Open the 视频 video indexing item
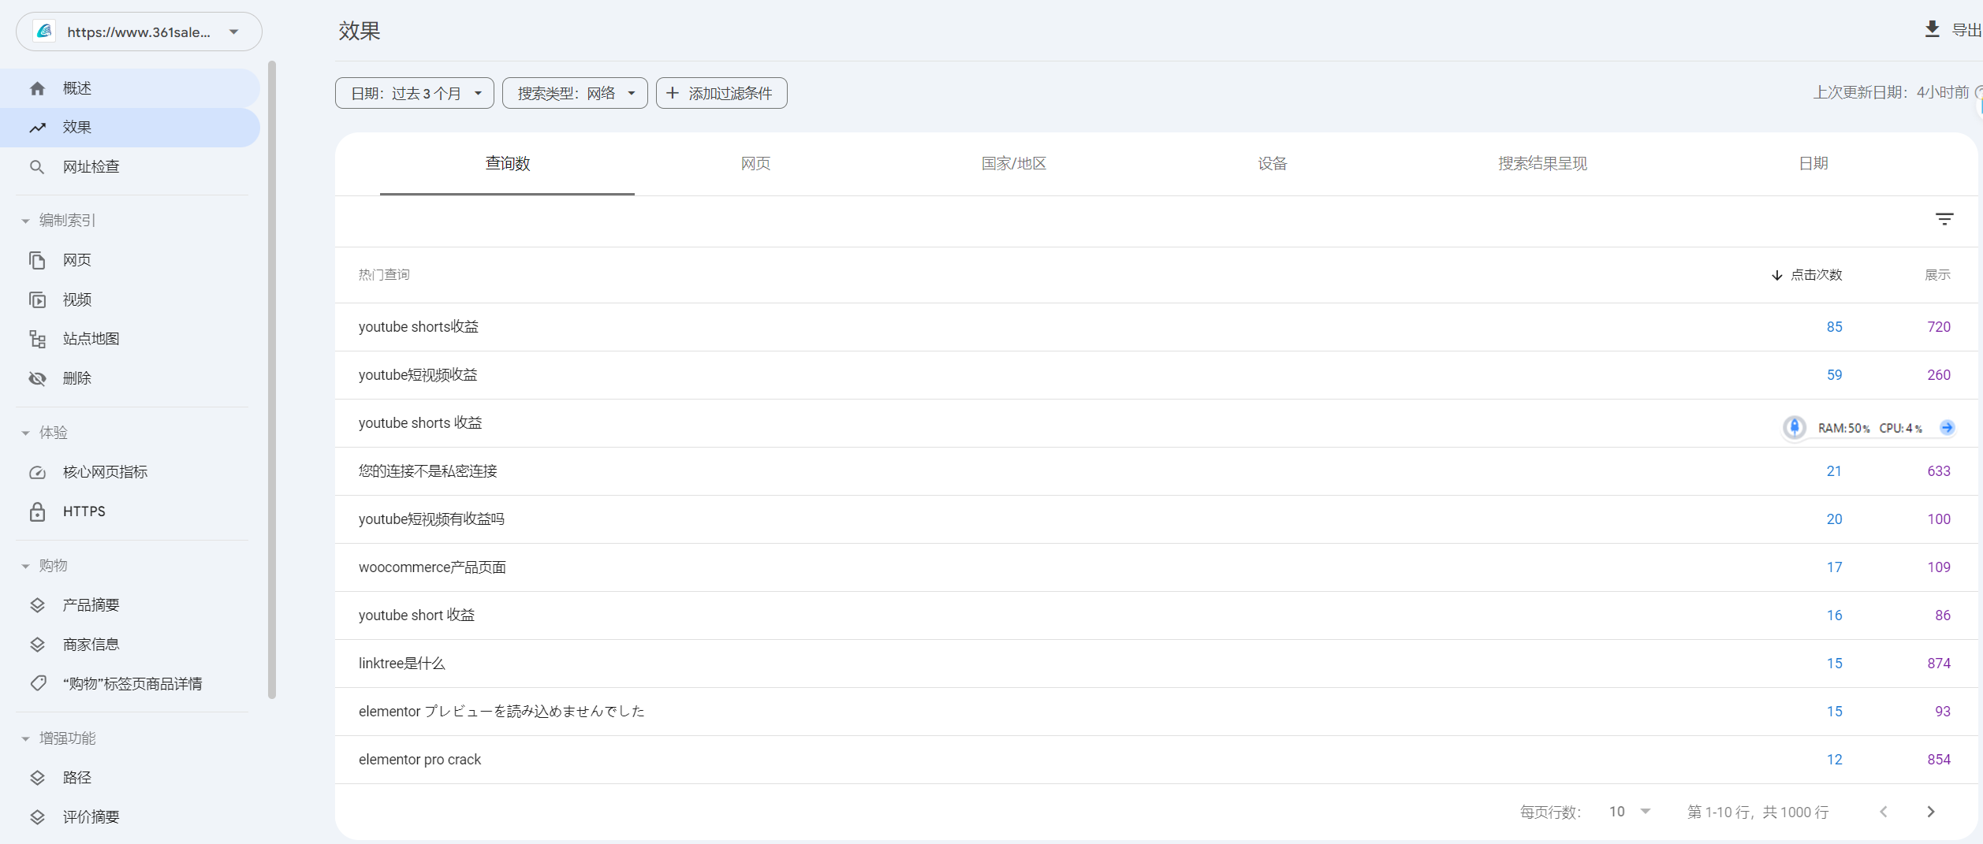 point(76,299)
